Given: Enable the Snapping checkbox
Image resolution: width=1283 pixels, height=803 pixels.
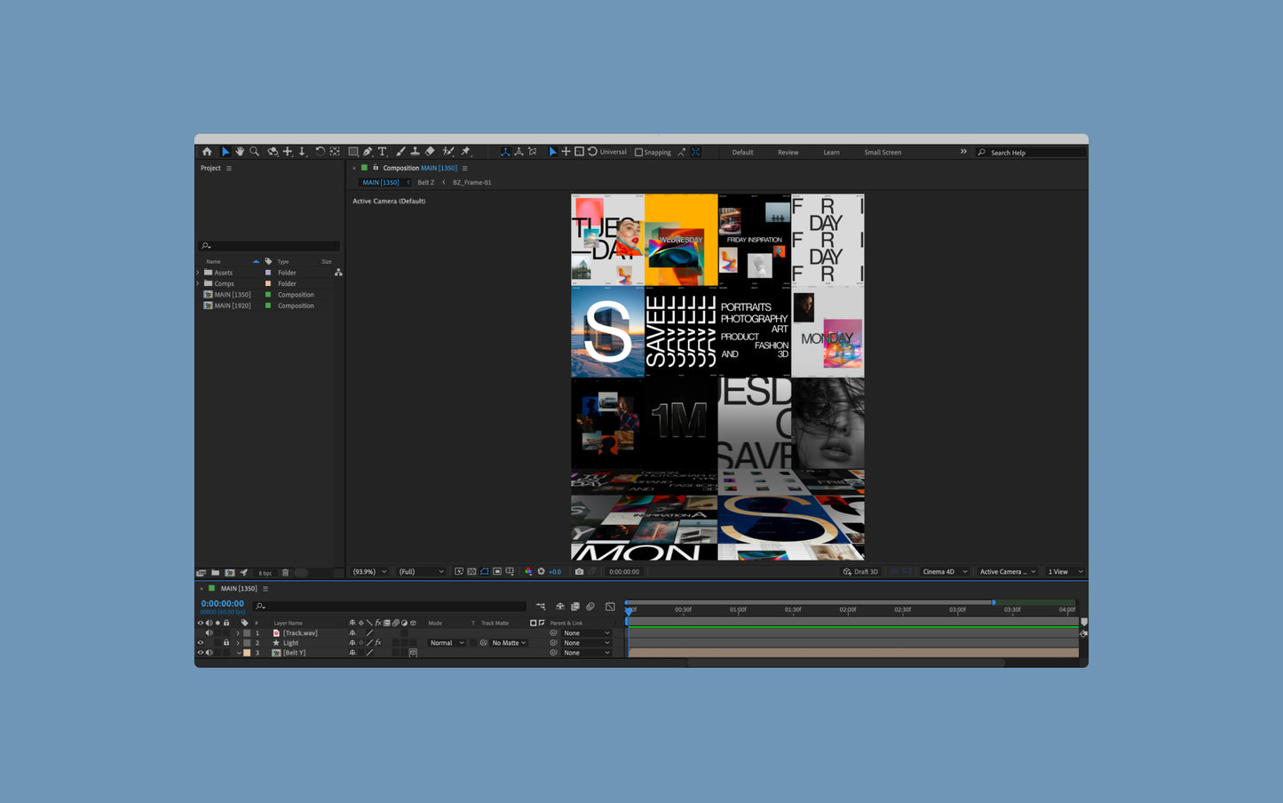Looking at the screenshot, I should 638,153.
